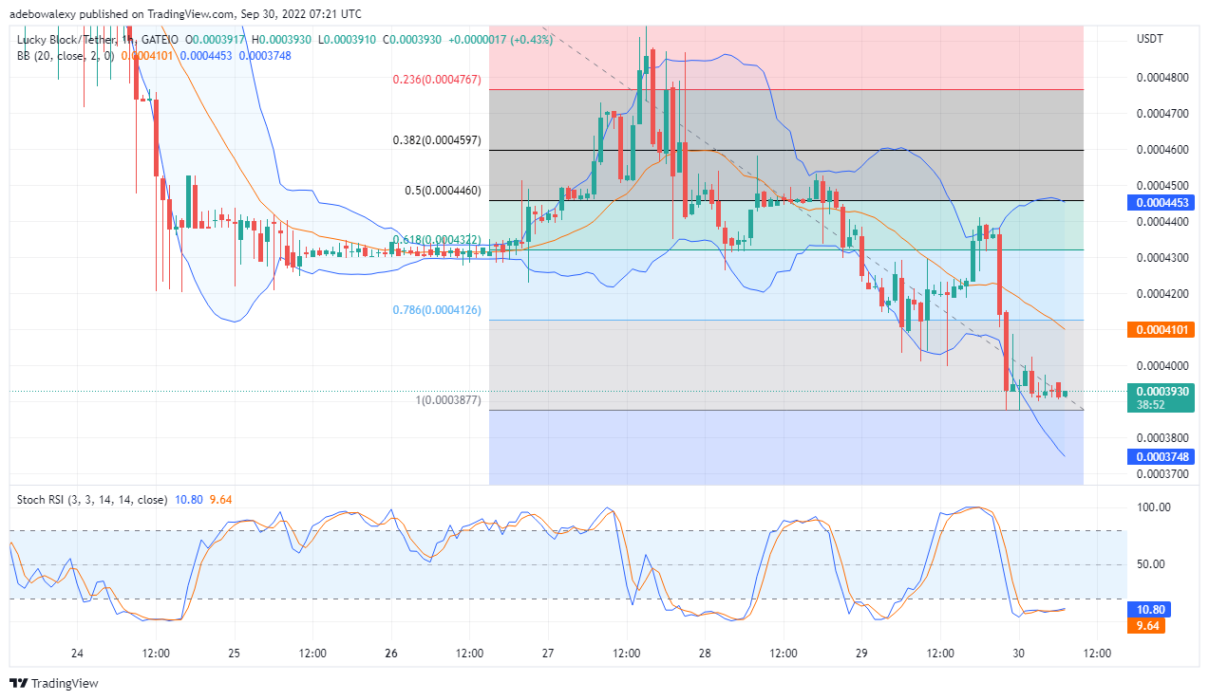
Task: Click the Stoch RSI 9.64 value in legend
Action: pyautogui.click(x=220, y=500)
